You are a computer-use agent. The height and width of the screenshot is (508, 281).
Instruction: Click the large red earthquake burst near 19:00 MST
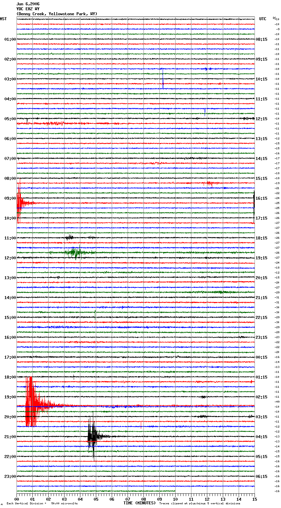pyautogui.click(x=33, y=401)
